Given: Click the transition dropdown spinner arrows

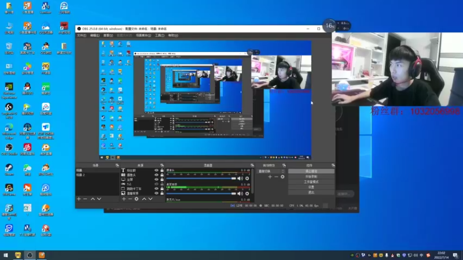Looking at the screenshot, I should coord(283,171).
